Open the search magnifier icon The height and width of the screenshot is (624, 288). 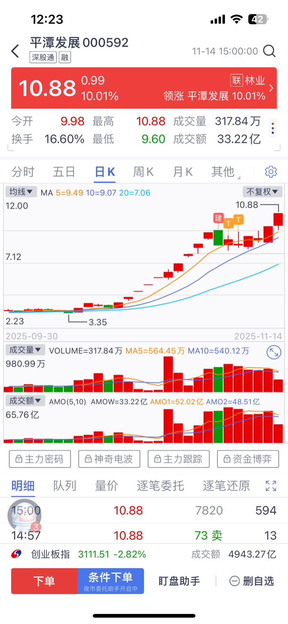tap(269, 51)
